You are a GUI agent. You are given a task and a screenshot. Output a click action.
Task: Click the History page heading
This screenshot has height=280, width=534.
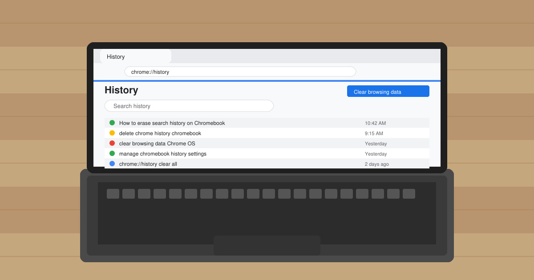tap(121, 90)
